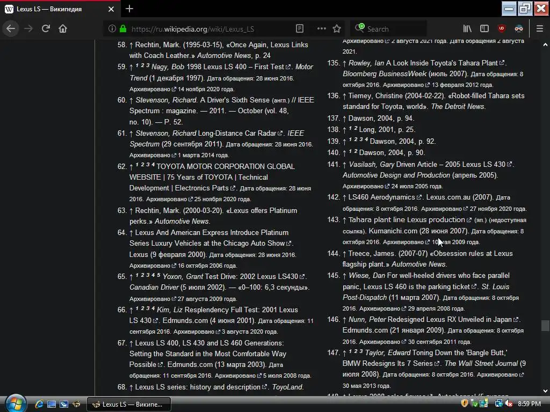Open the uBlock Origin extension icon
The image size is (550, 412).
[x=502, y=28]
